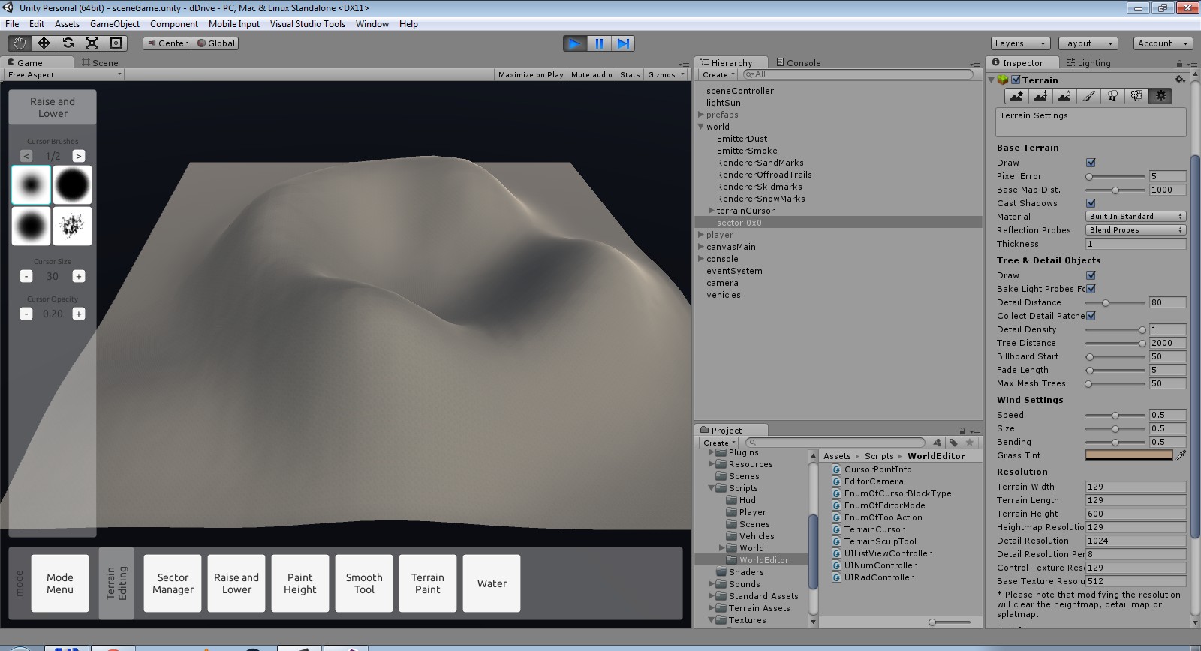The height and width of the screenshot is (651, 1201).
Task: Switch to the Lighting tab
Action: [1088, 63]
